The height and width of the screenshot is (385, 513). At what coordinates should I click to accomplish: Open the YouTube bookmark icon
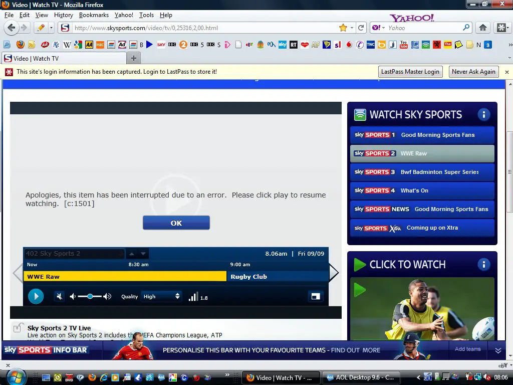pos(404,45)
